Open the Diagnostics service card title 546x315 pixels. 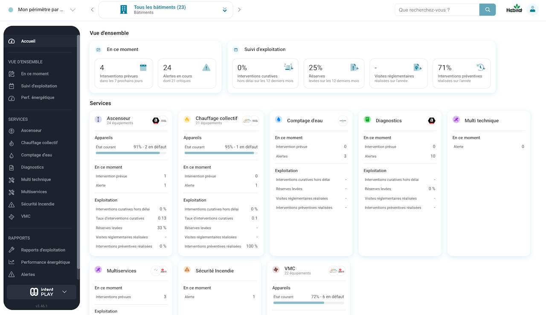click(389, 121)
